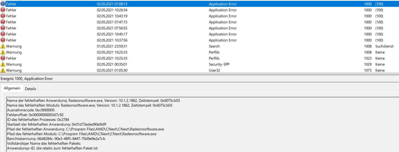The width and height of the screenshot is (399, 152).
Task: Select the timestamp 02.05.2021 10:37:56
Action: tap(112, 40)
